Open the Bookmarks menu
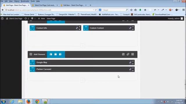This screenshot has width=186, height=104. pyautogui.click(x=25, y=1)
